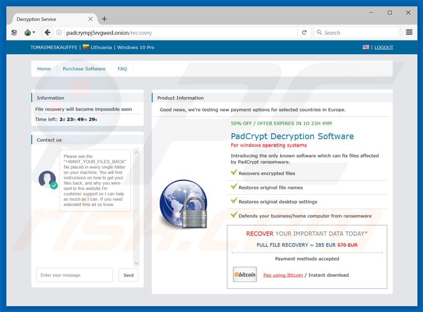This screenshot has height=312, width=423.
Task: Focus the 'Enter your message' input
Action: tap(75, 275)
